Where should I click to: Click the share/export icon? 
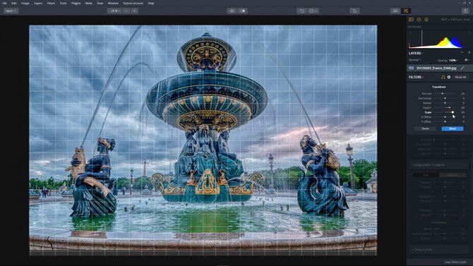click(x=465, y=11)
